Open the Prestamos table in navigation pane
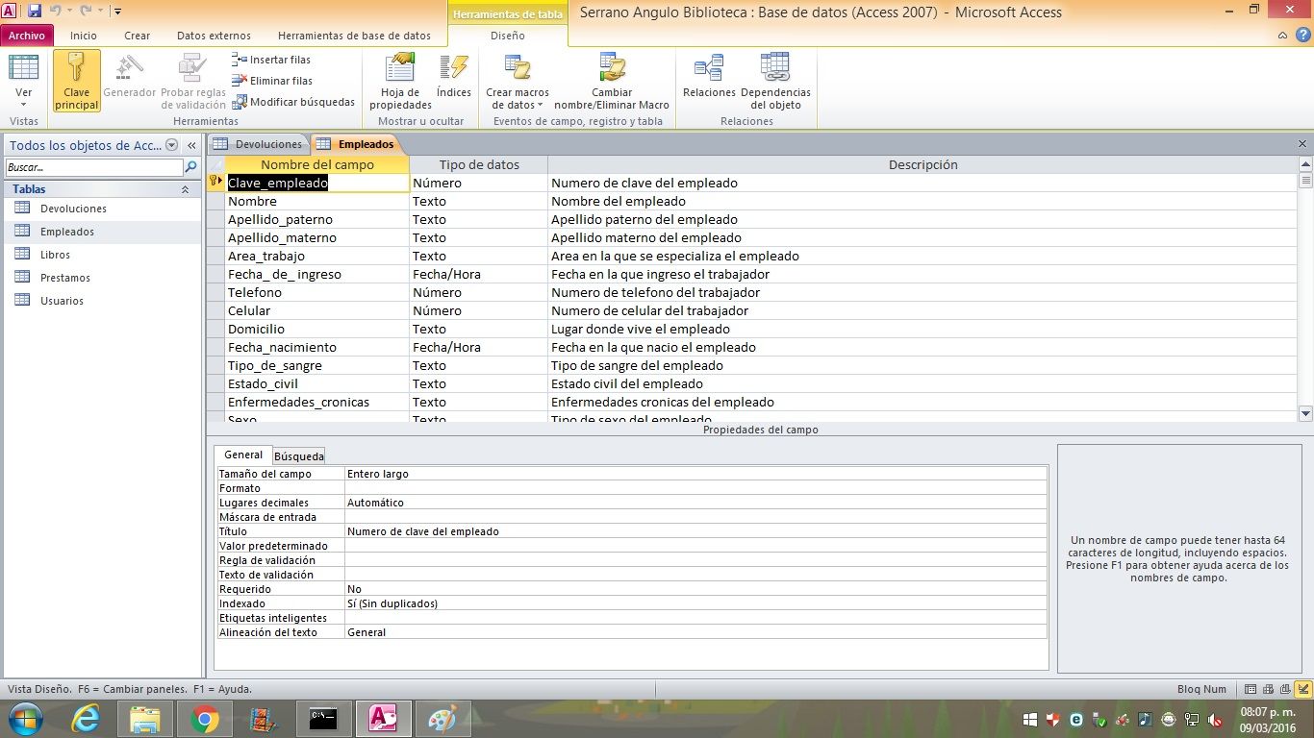This screenshot has width=1314, height=738. tap(65, 278)
